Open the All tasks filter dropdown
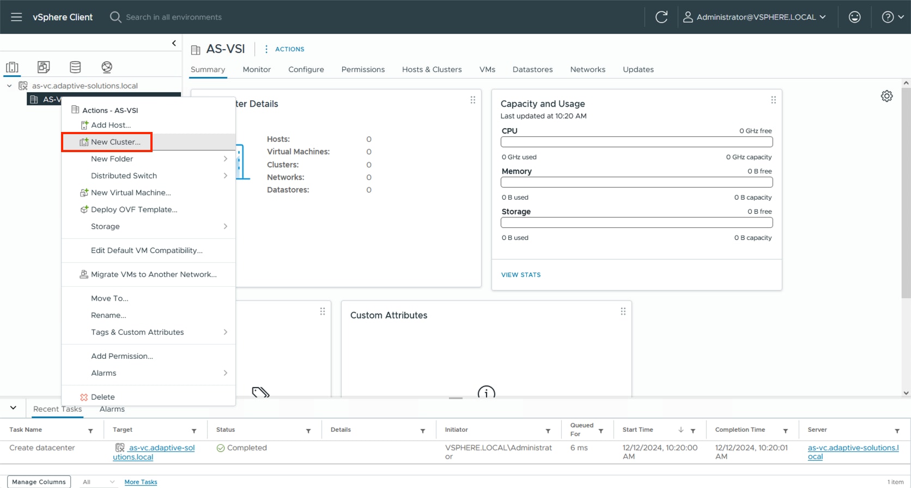 click(98, 482)
